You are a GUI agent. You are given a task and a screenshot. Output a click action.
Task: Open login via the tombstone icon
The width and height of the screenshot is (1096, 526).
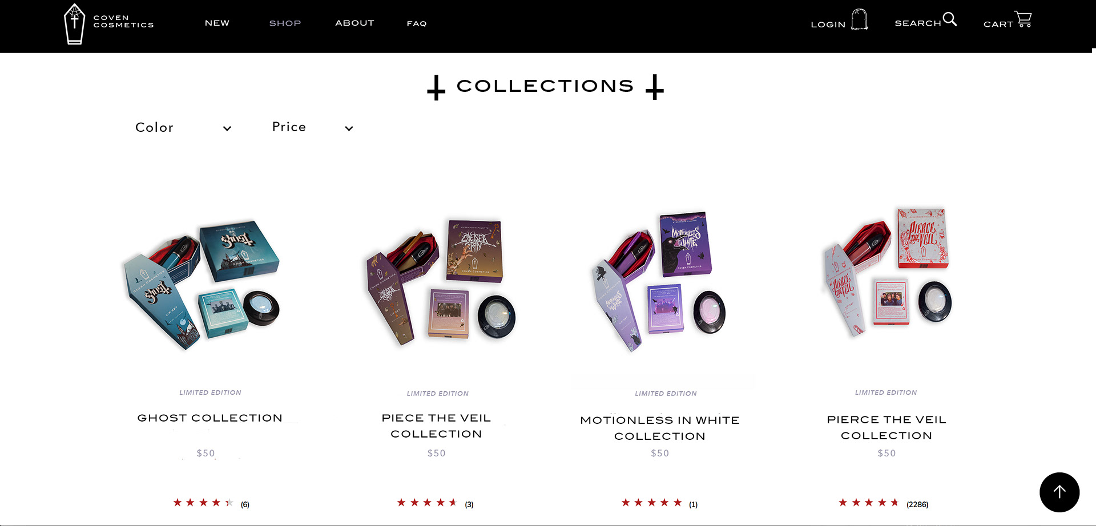[859, 19]
